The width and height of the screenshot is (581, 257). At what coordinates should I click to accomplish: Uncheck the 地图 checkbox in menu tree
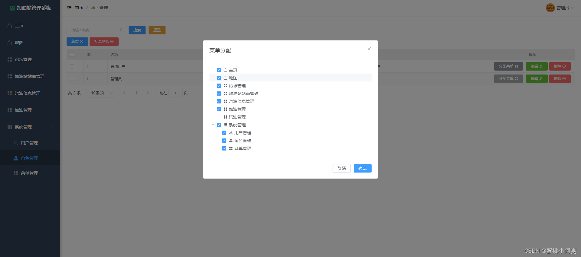[219, 78]
